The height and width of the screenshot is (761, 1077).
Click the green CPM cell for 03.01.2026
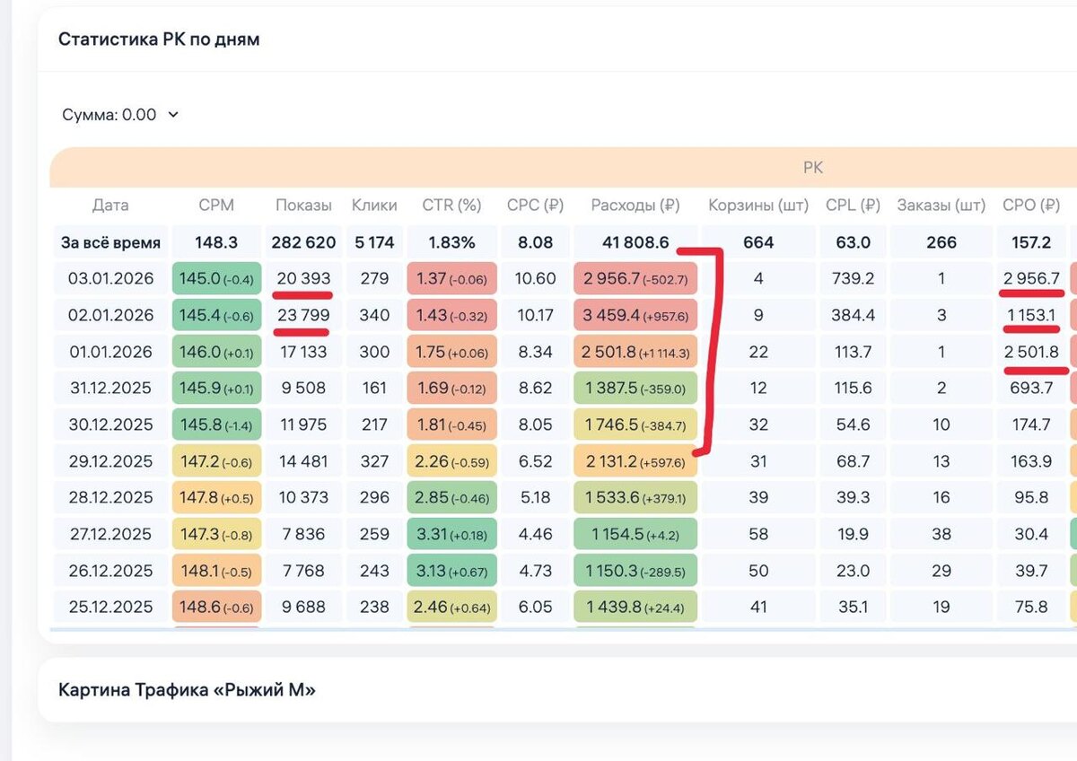coord(216,279)
